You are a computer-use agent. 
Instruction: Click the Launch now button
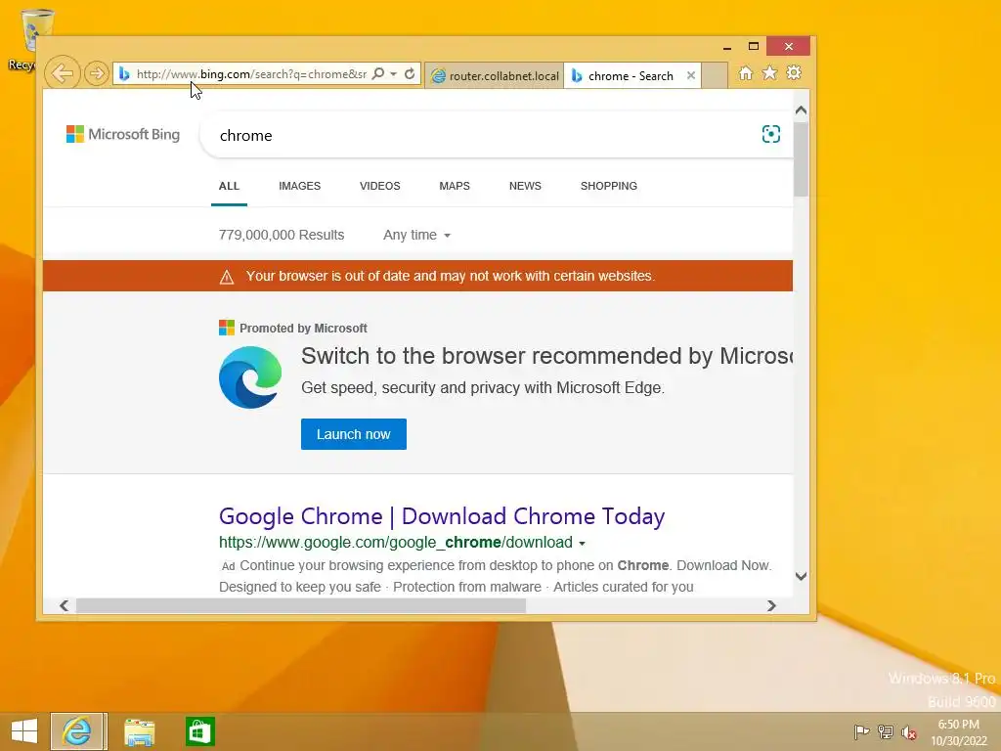coord(354,434)
